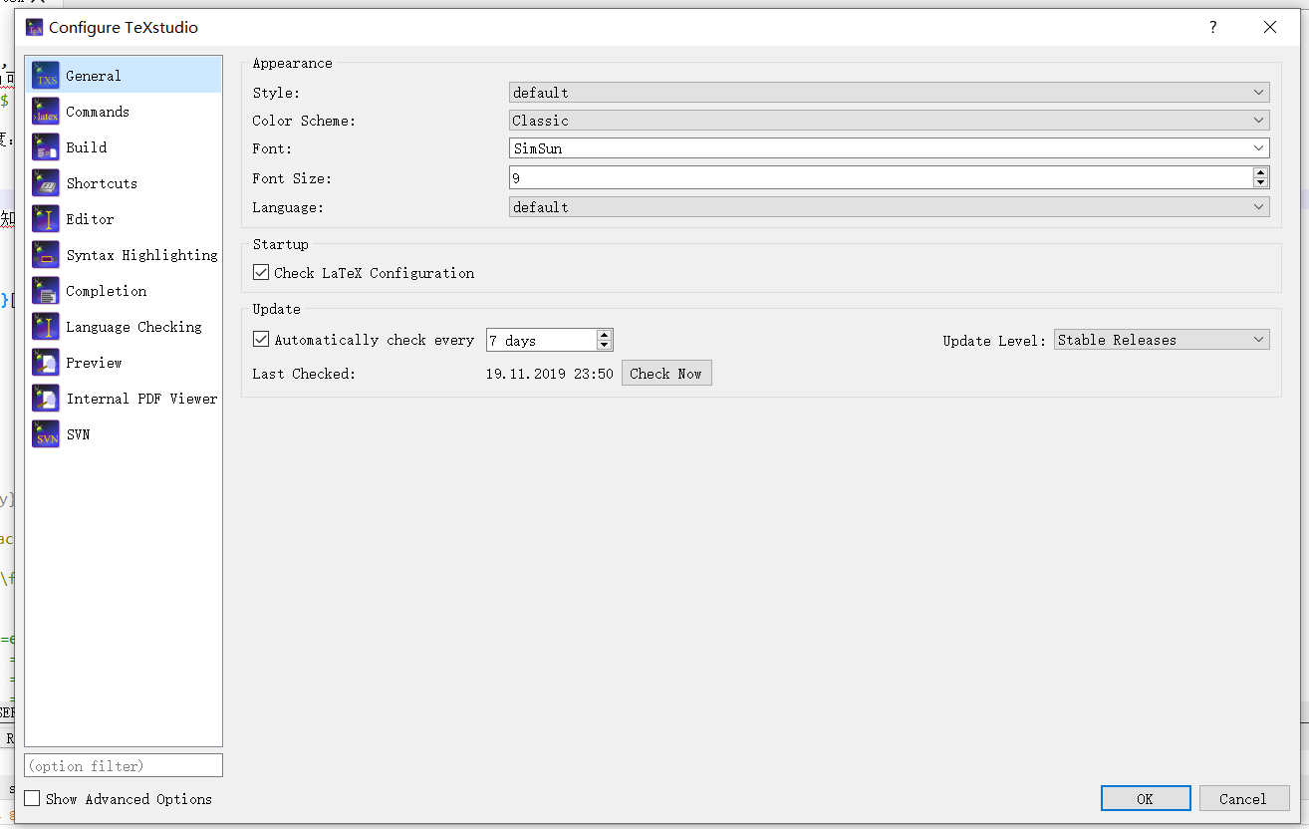The height and width of the screenshot is (829, 1309).
Task: Click the Last Checked date text
Action: pyautogui.click(x=550, y=374)
